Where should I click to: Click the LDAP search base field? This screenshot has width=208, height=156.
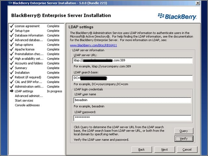133,78
